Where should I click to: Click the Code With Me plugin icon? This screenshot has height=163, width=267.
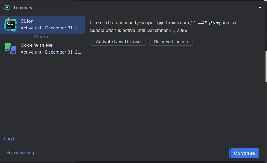click(10, 49)
